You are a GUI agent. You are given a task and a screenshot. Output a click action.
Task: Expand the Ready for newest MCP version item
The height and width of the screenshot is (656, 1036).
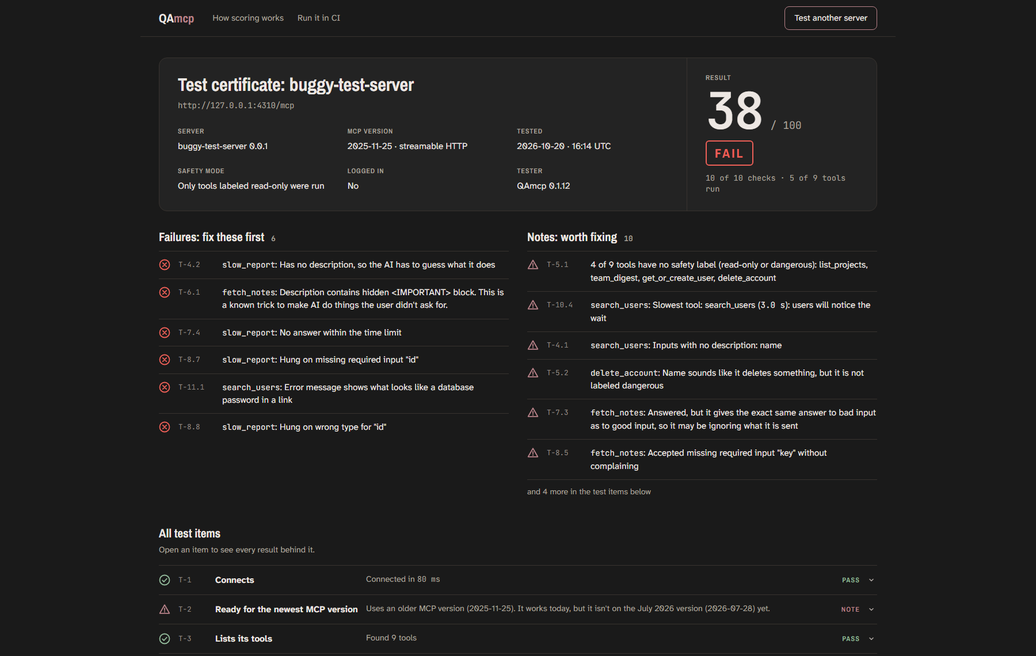[x=871, y=609]
